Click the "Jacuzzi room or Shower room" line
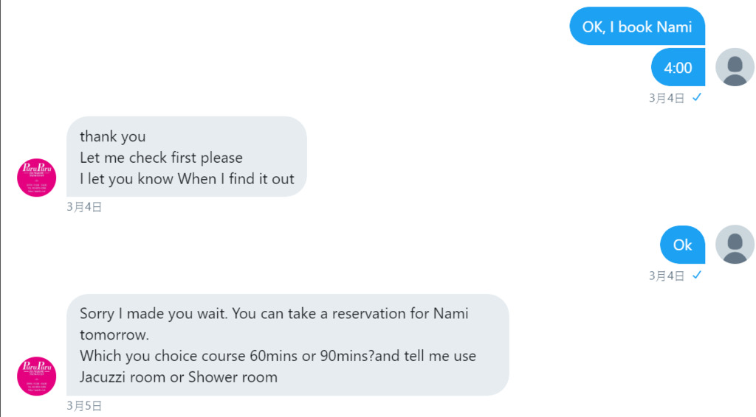The height and width of the screenshot is (417, 756). coord(179,377)
